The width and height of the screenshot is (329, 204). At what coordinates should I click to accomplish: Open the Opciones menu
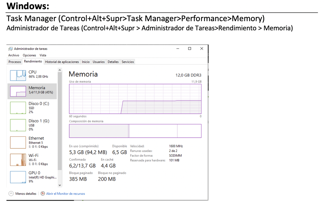pos(29,55)
